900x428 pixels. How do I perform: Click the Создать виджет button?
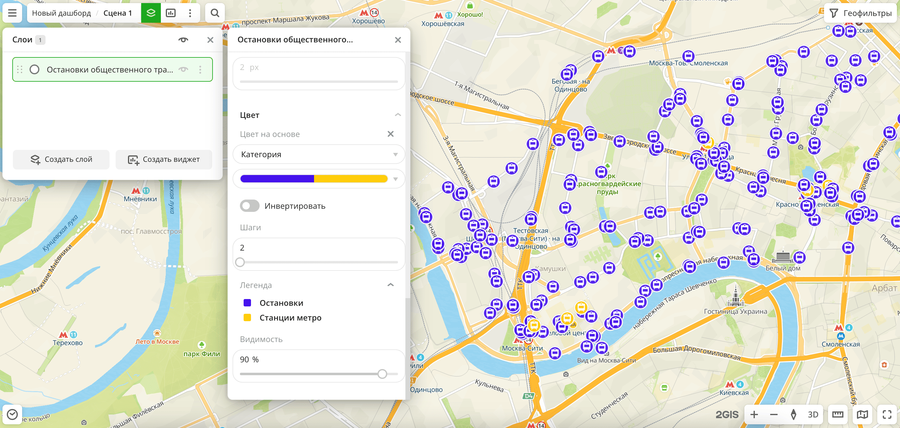[164, 159]
